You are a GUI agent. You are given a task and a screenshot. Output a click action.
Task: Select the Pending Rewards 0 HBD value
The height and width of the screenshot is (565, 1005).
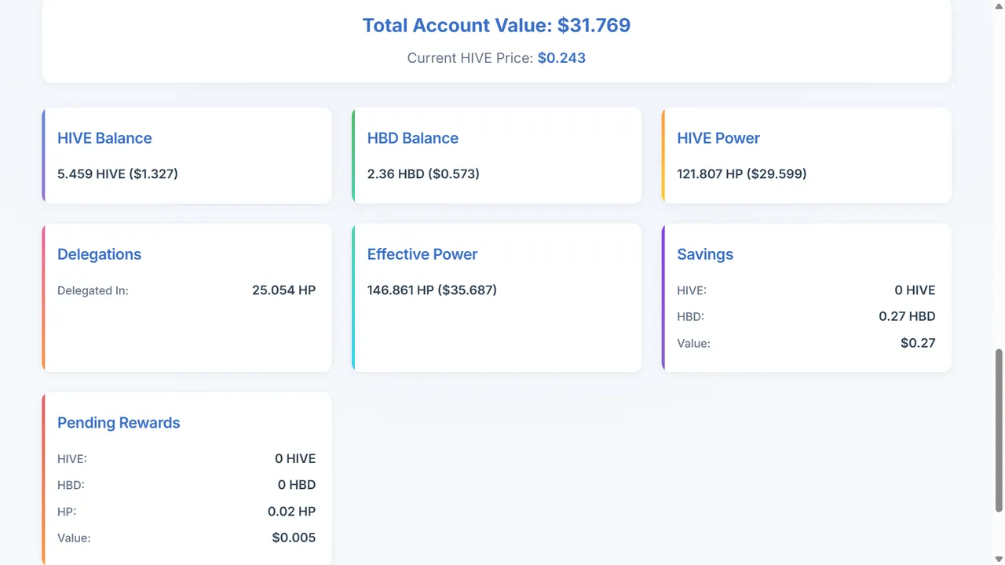coord(297,485)
